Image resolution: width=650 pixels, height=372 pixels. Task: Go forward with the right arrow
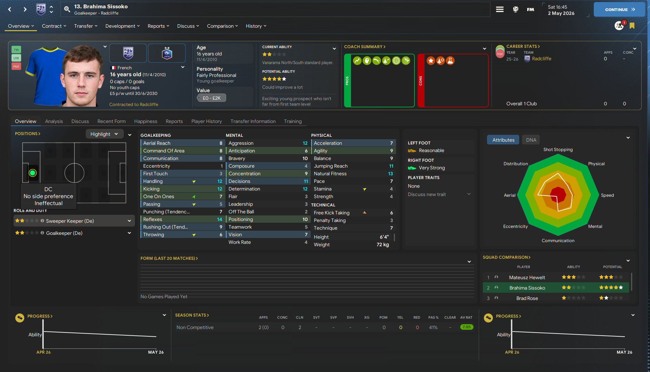click(x=25, y=9)
